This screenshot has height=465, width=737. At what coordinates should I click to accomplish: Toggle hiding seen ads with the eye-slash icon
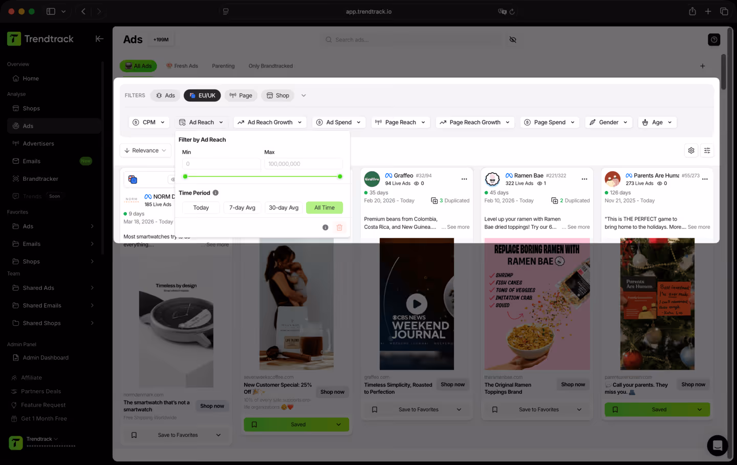[513, 39]
